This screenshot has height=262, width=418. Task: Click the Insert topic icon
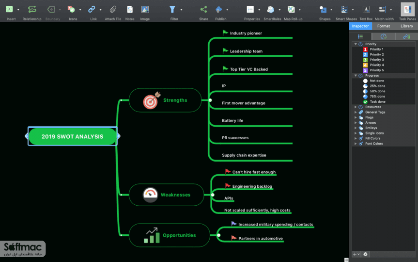click(9, 9)
